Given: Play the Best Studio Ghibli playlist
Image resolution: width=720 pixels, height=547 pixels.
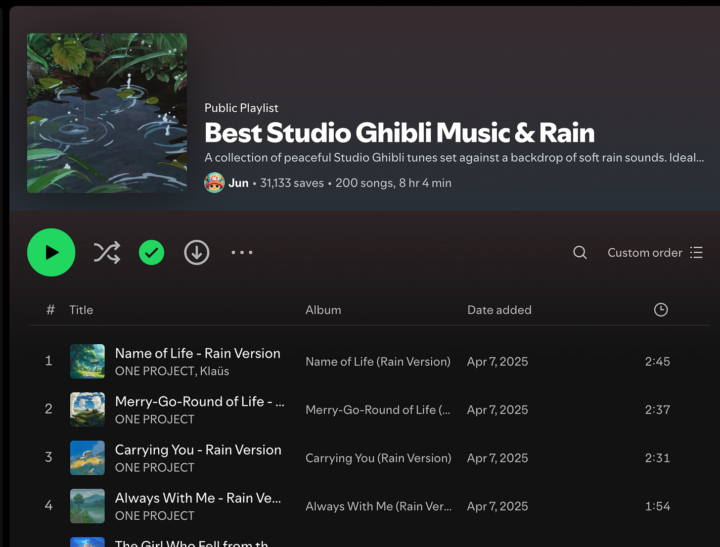Looking at the screenshot, I should tap(51, 252).
